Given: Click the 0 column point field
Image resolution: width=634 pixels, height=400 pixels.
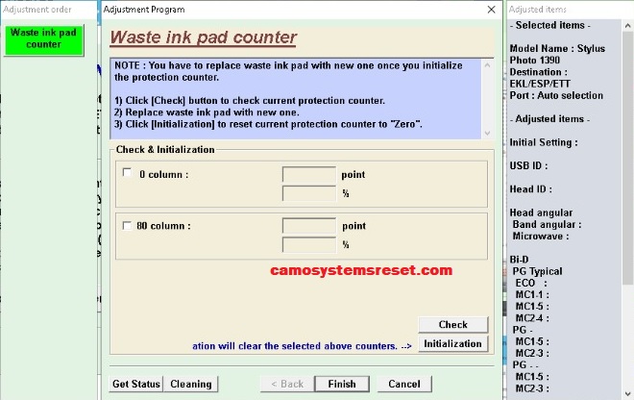Looking at the screenshot, I should [309, 174].
